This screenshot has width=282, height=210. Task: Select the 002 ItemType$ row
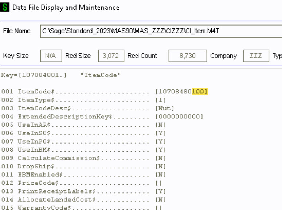click(83, 100)
